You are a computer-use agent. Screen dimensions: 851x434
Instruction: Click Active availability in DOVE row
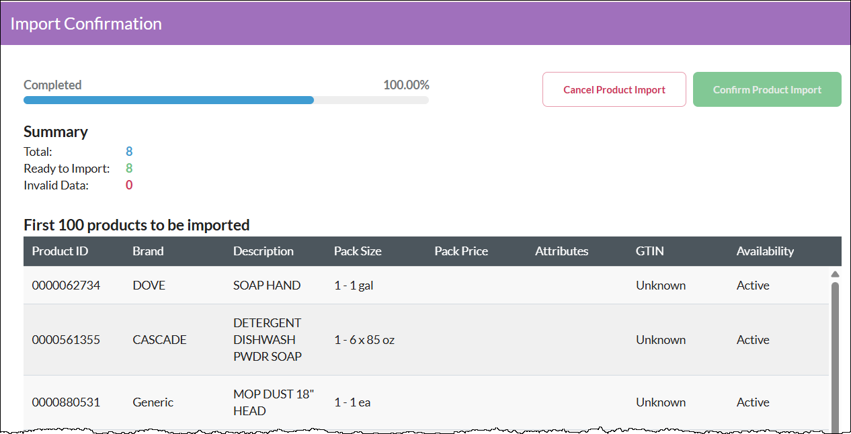point(753,286)
